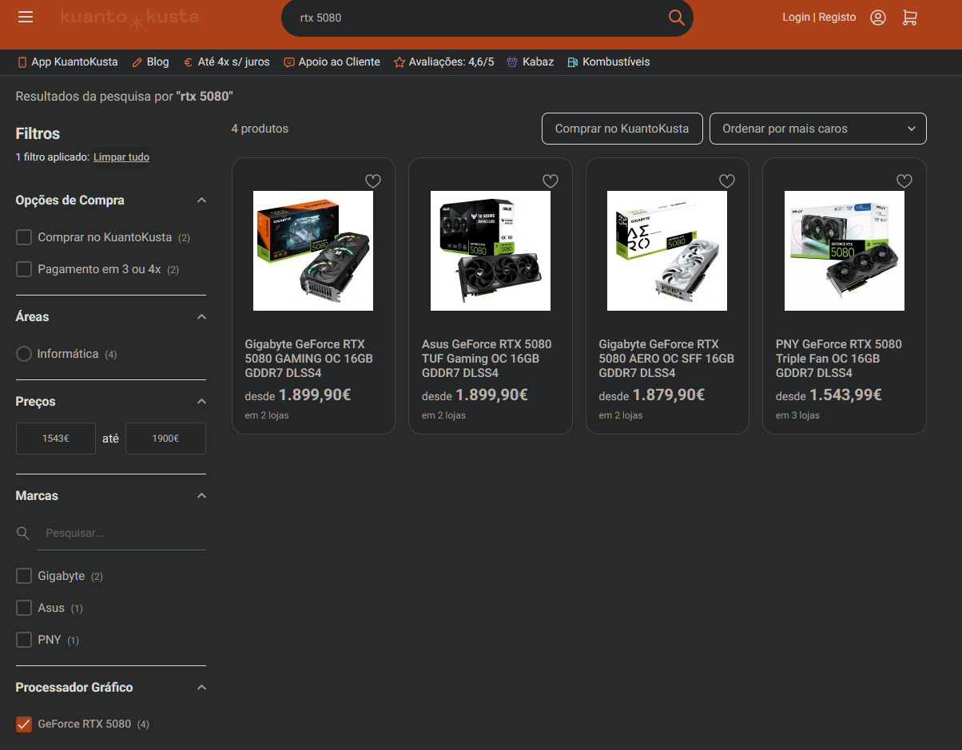Check Pagamento em 3 ou 4x
962x750 pixels.
pos(24,269)
